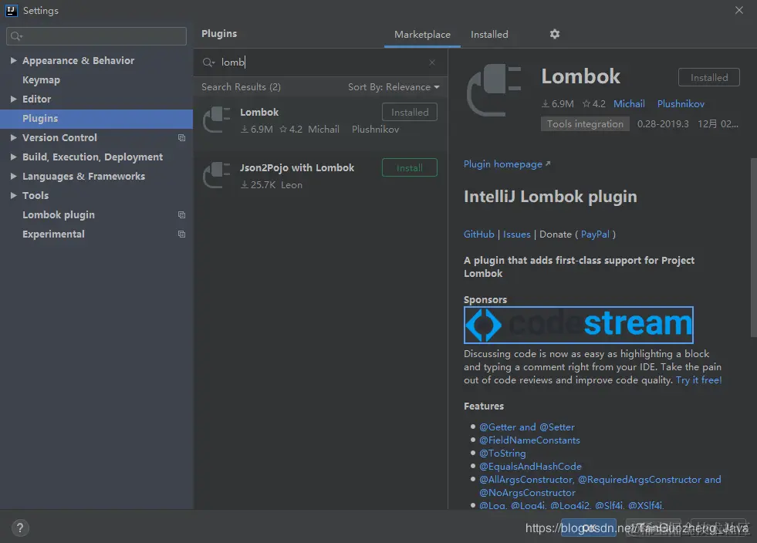The image size is (757, 543).
Task: Expand the Tools settings node
Action: (x=14, y=195)
